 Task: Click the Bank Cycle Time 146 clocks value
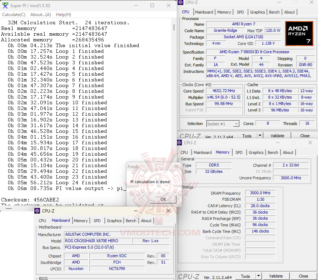click(x=260, y=231)
